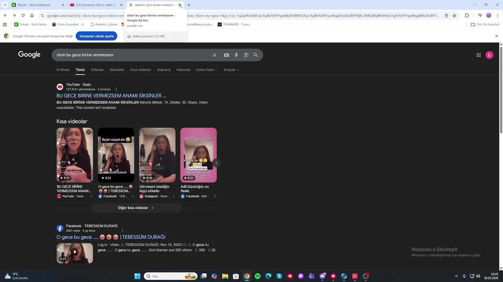Viewport: 503px width, 282px height.
Task: Dismiss the default browser notification bar
Action: tap(496, 36)
